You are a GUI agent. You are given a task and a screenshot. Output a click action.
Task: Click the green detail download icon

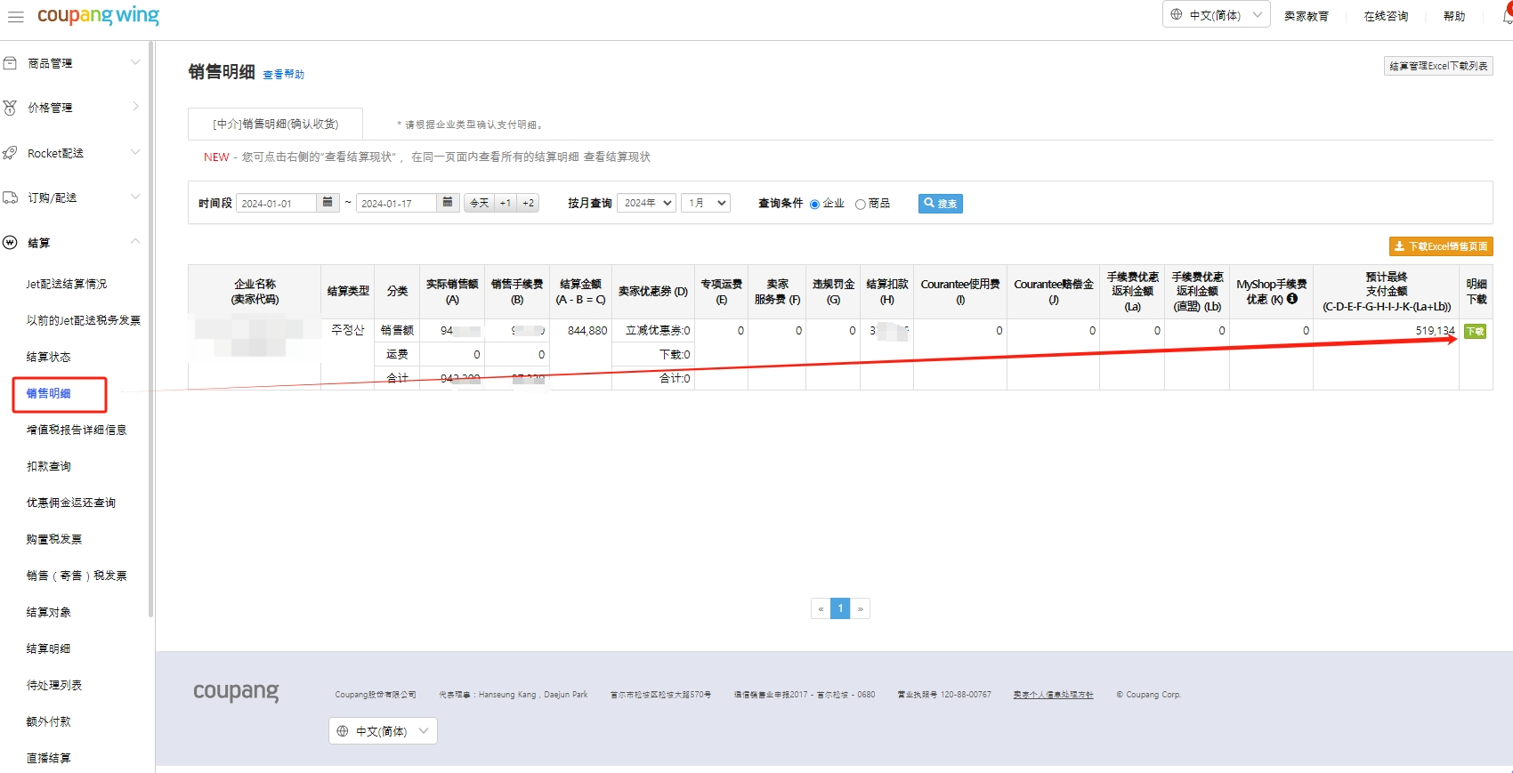pos(1475,331)
